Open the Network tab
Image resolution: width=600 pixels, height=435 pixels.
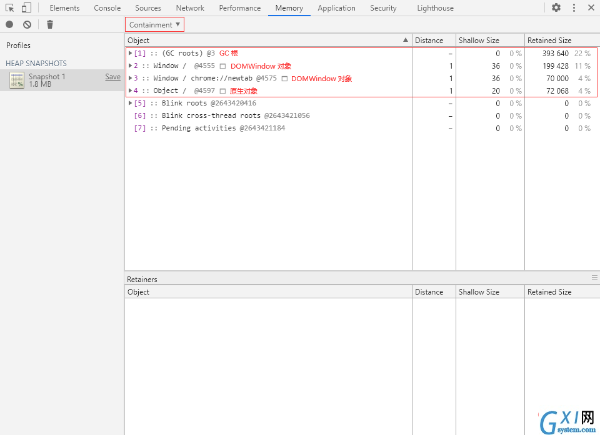190,8
